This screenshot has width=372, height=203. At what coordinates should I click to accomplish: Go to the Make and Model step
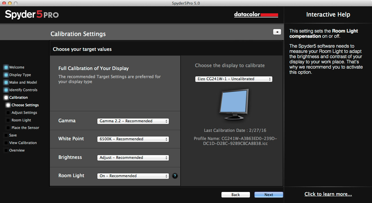23,82
